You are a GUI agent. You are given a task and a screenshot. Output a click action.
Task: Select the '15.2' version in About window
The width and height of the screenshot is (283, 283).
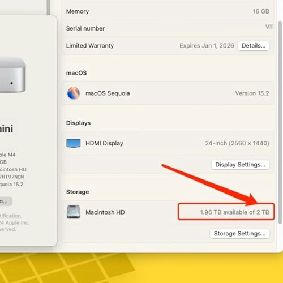(18, 185)
